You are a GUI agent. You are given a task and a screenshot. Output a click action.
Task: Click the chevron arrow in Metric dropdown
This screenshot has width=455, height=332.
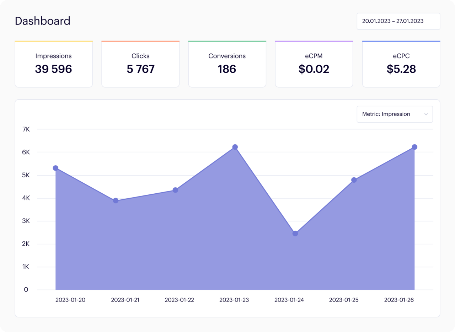pyautogui.click(x=426, y=114)
